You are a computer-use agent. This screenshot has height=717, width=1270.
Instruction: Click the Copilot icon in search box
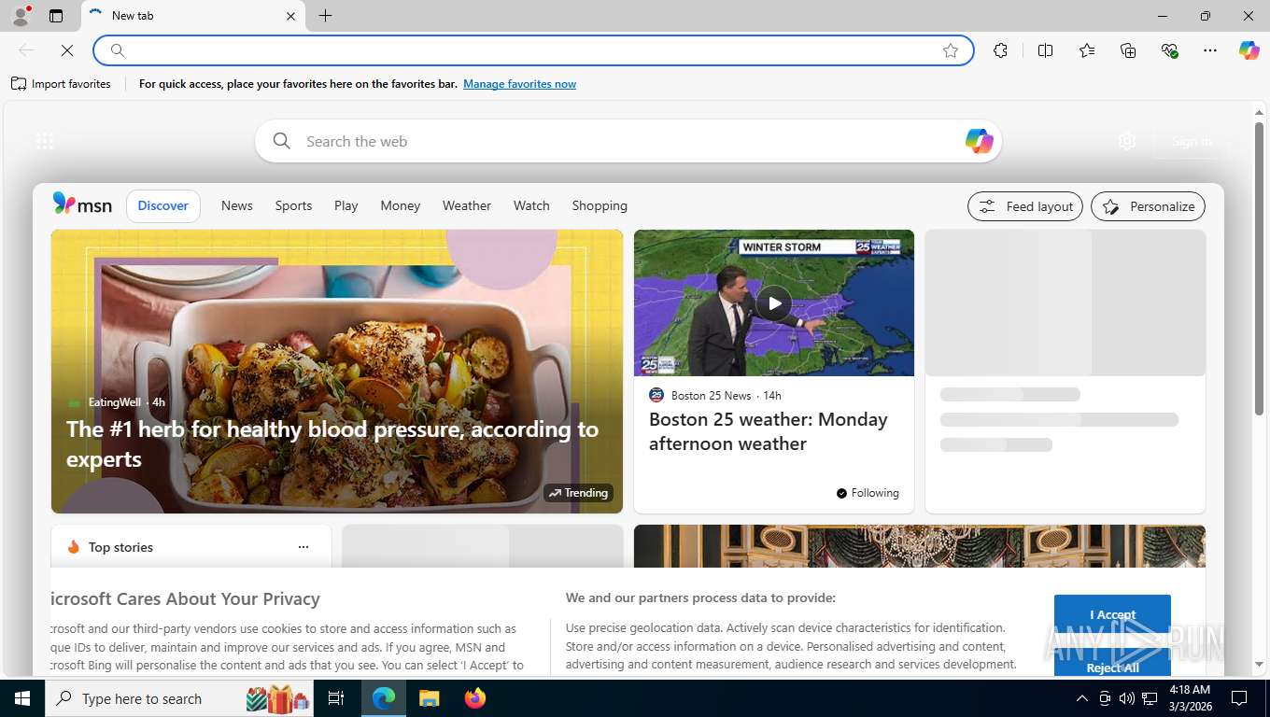pos(979,141)
